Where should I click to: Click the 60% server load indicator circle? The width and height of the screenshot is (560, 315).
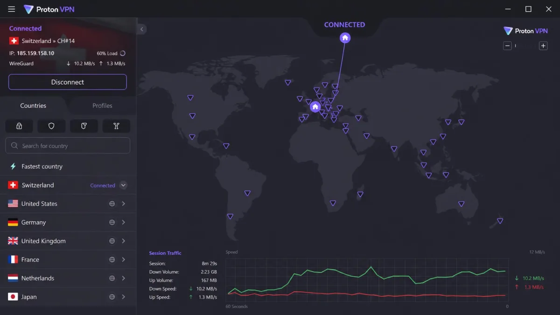pos(123,53)
